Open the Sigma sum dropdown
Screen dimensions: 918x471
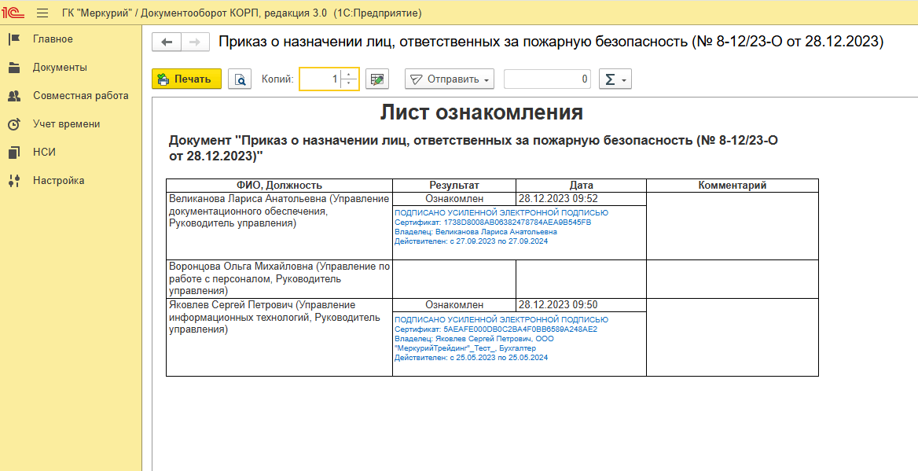click(615, 79)
